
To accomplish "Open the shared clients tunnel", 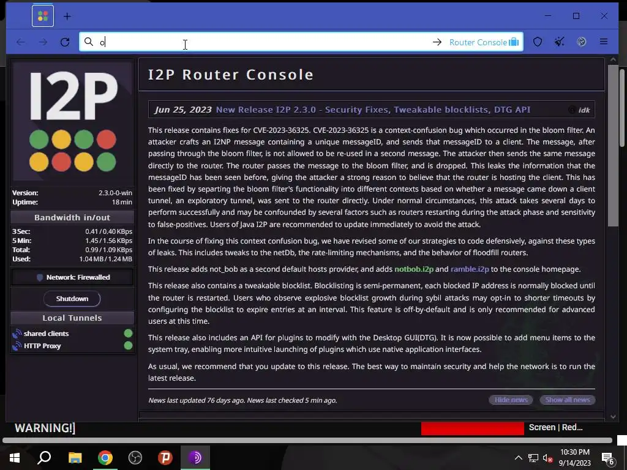I will (x=46, y=334).
